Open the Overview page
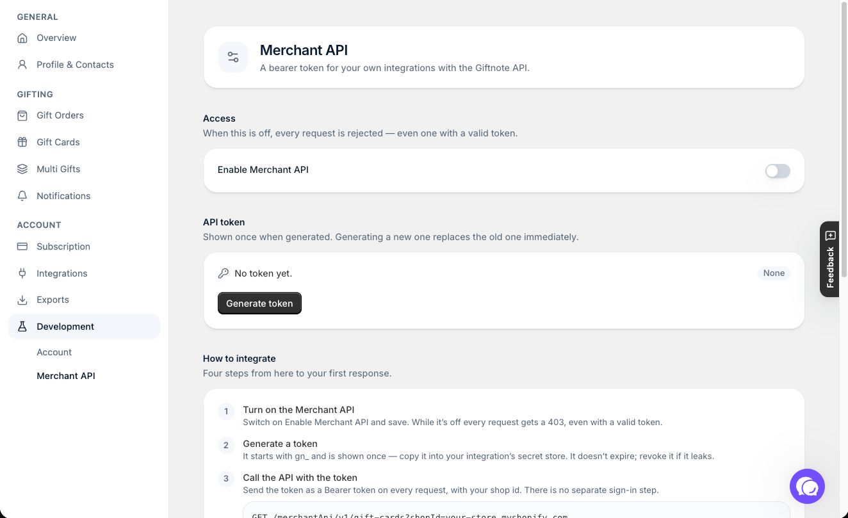 click(x=84, y=38)
